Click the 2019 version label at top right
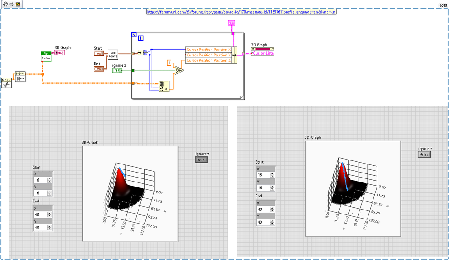This screenshot has height=260, width=449. point(443,5)
